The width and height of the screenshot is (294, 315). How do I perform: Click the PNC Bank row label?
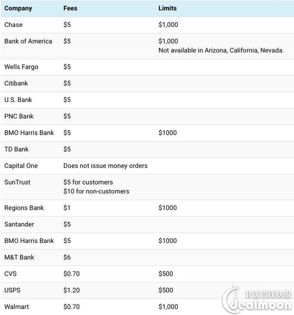click(x=19, y=116)
